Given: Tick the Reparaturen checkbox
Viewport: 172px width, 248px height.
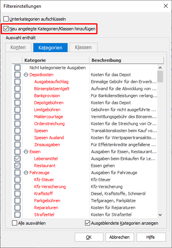Looking at the screenshot, I should 17,208.
